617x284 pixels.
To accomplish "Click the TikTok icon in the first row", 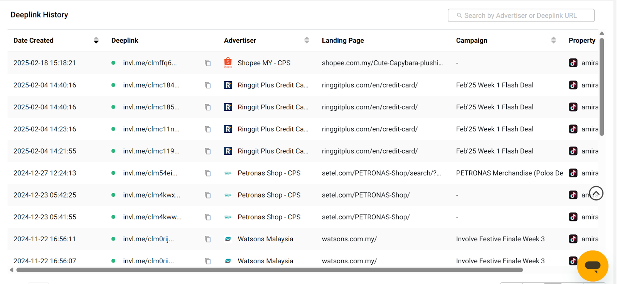I will 573,63.
